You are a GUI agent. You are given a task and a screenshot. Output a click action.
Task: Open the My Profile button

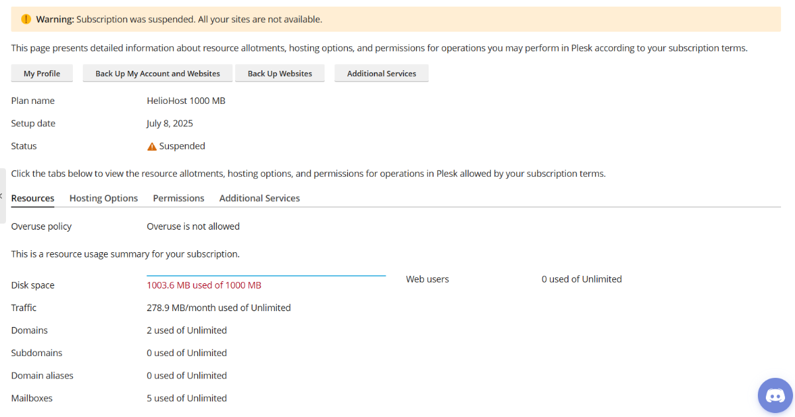[42, 73]
